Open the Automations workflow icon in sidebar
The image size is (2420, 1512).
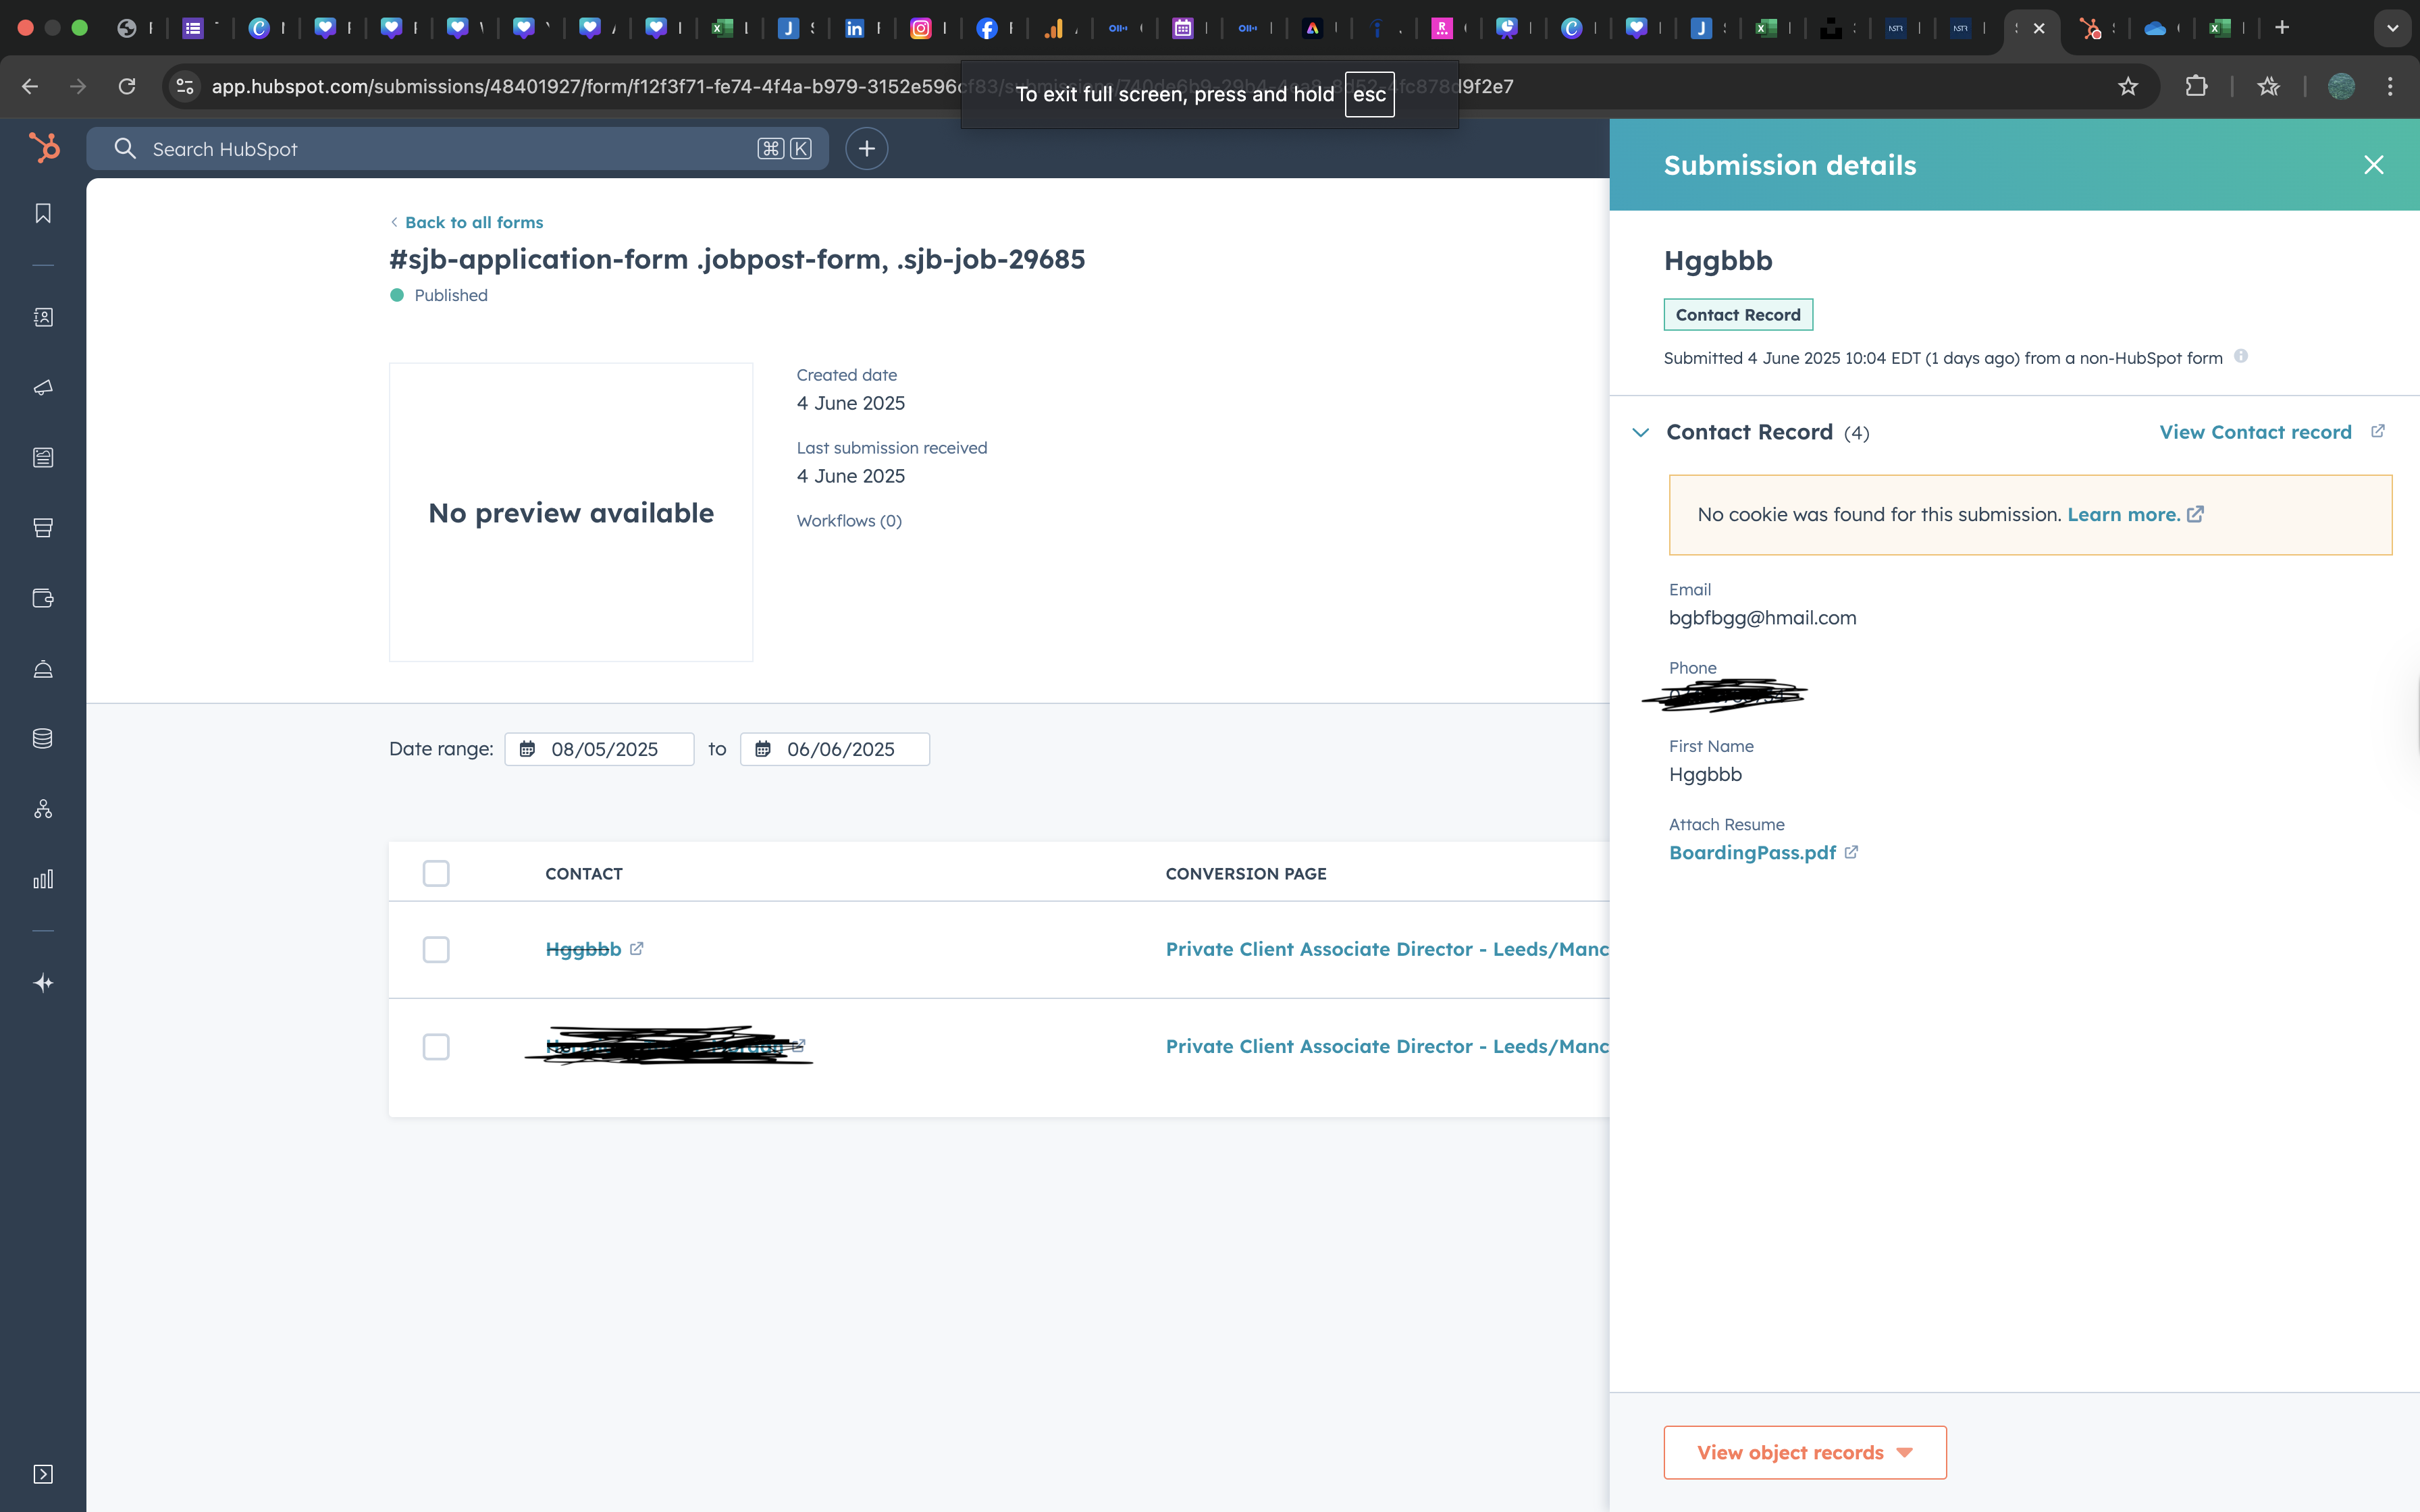[44, 809]
